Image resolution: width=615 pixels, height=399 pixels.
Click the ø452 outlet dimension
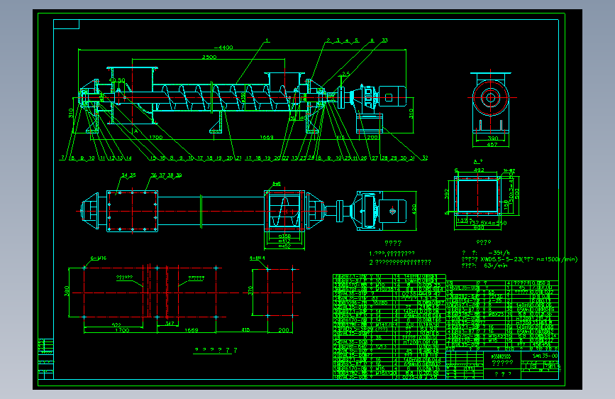pos(284,246)
